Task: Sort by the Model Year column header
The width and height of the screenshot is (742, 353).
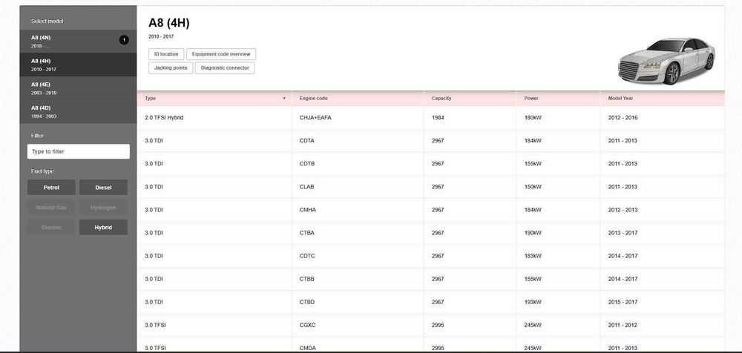Action: click(663, 99)
